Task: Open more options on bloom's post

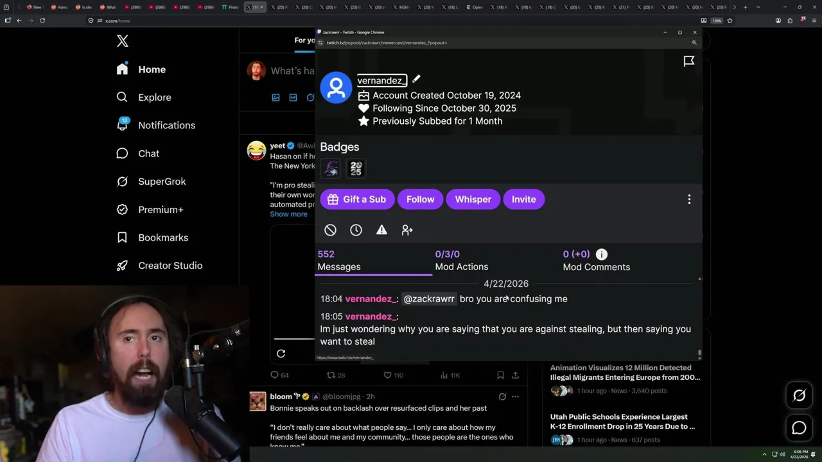Action: pyautogui.click(x=515, y=397)
